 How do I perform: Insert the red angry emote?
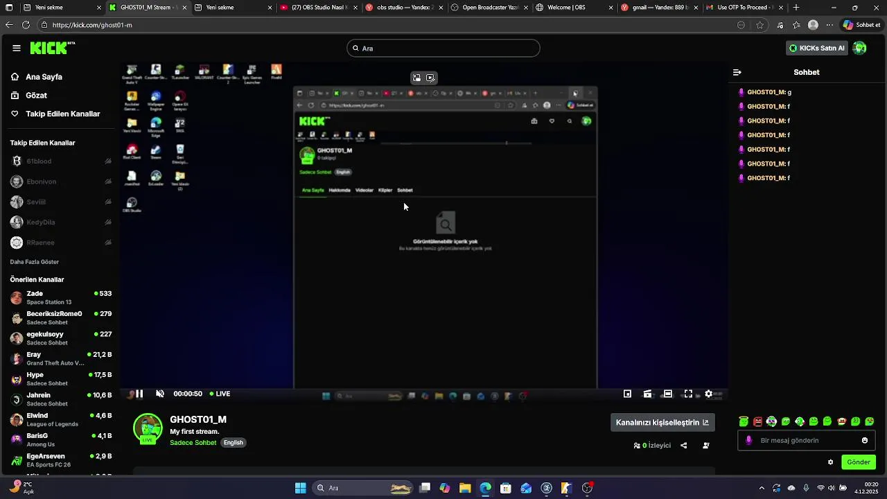[x=757, y=421]
